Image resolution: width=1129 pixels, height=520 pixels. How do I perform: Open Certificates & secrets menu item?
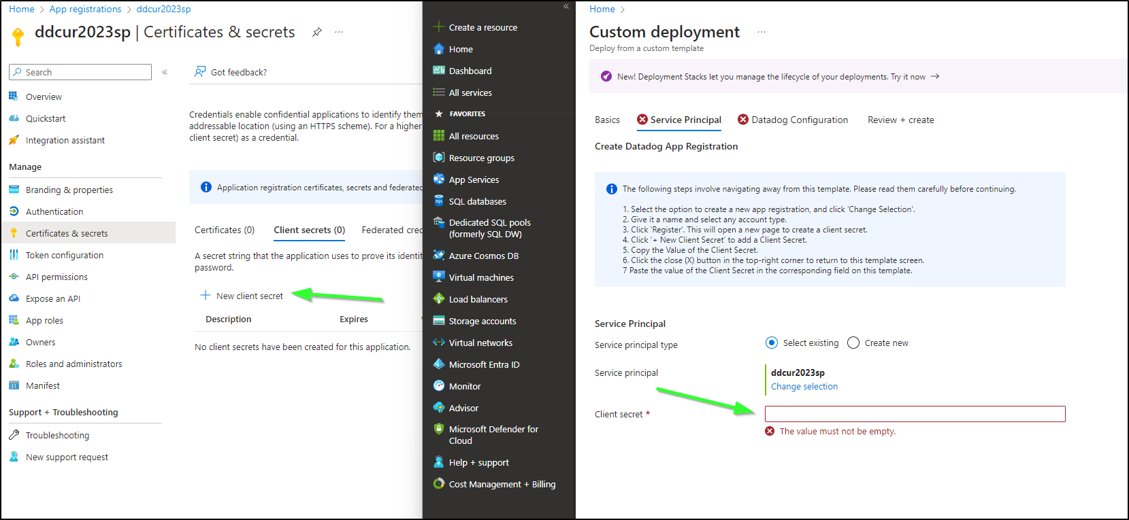(x=88, y=233)
